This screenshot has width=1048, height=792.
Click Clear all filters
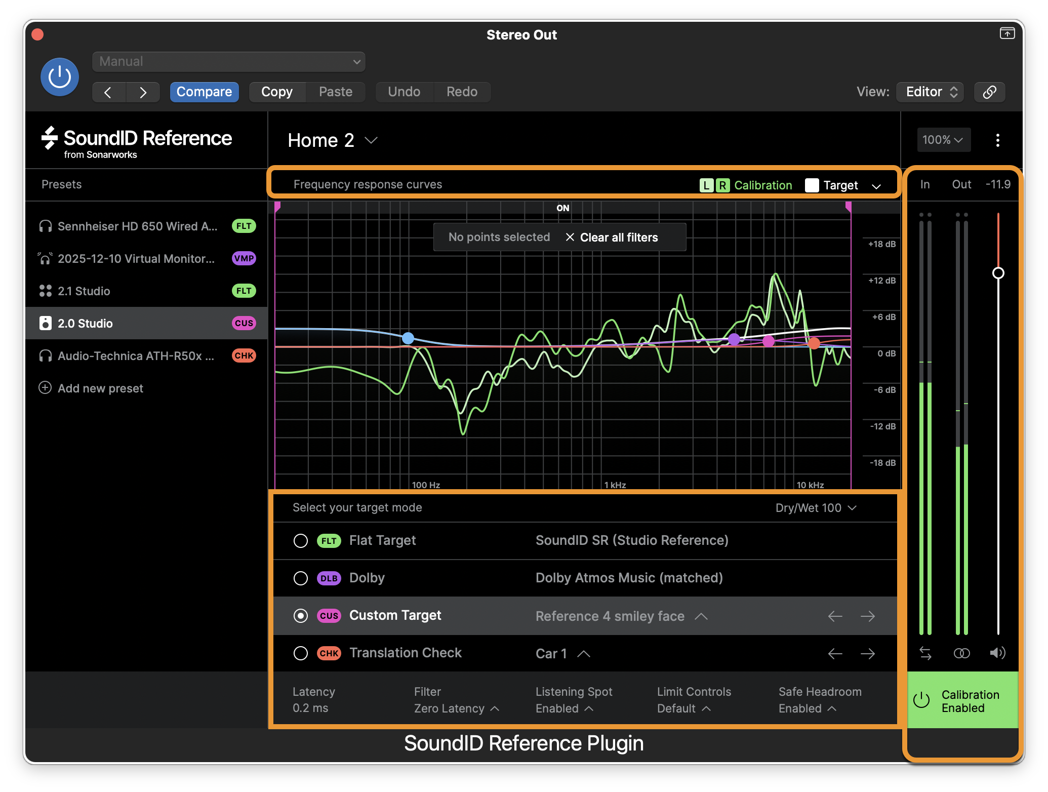(612, 237)
